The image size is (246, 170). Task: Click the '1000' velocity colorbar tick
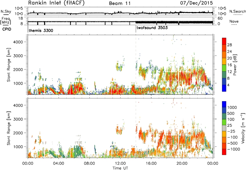click(232, 107)
